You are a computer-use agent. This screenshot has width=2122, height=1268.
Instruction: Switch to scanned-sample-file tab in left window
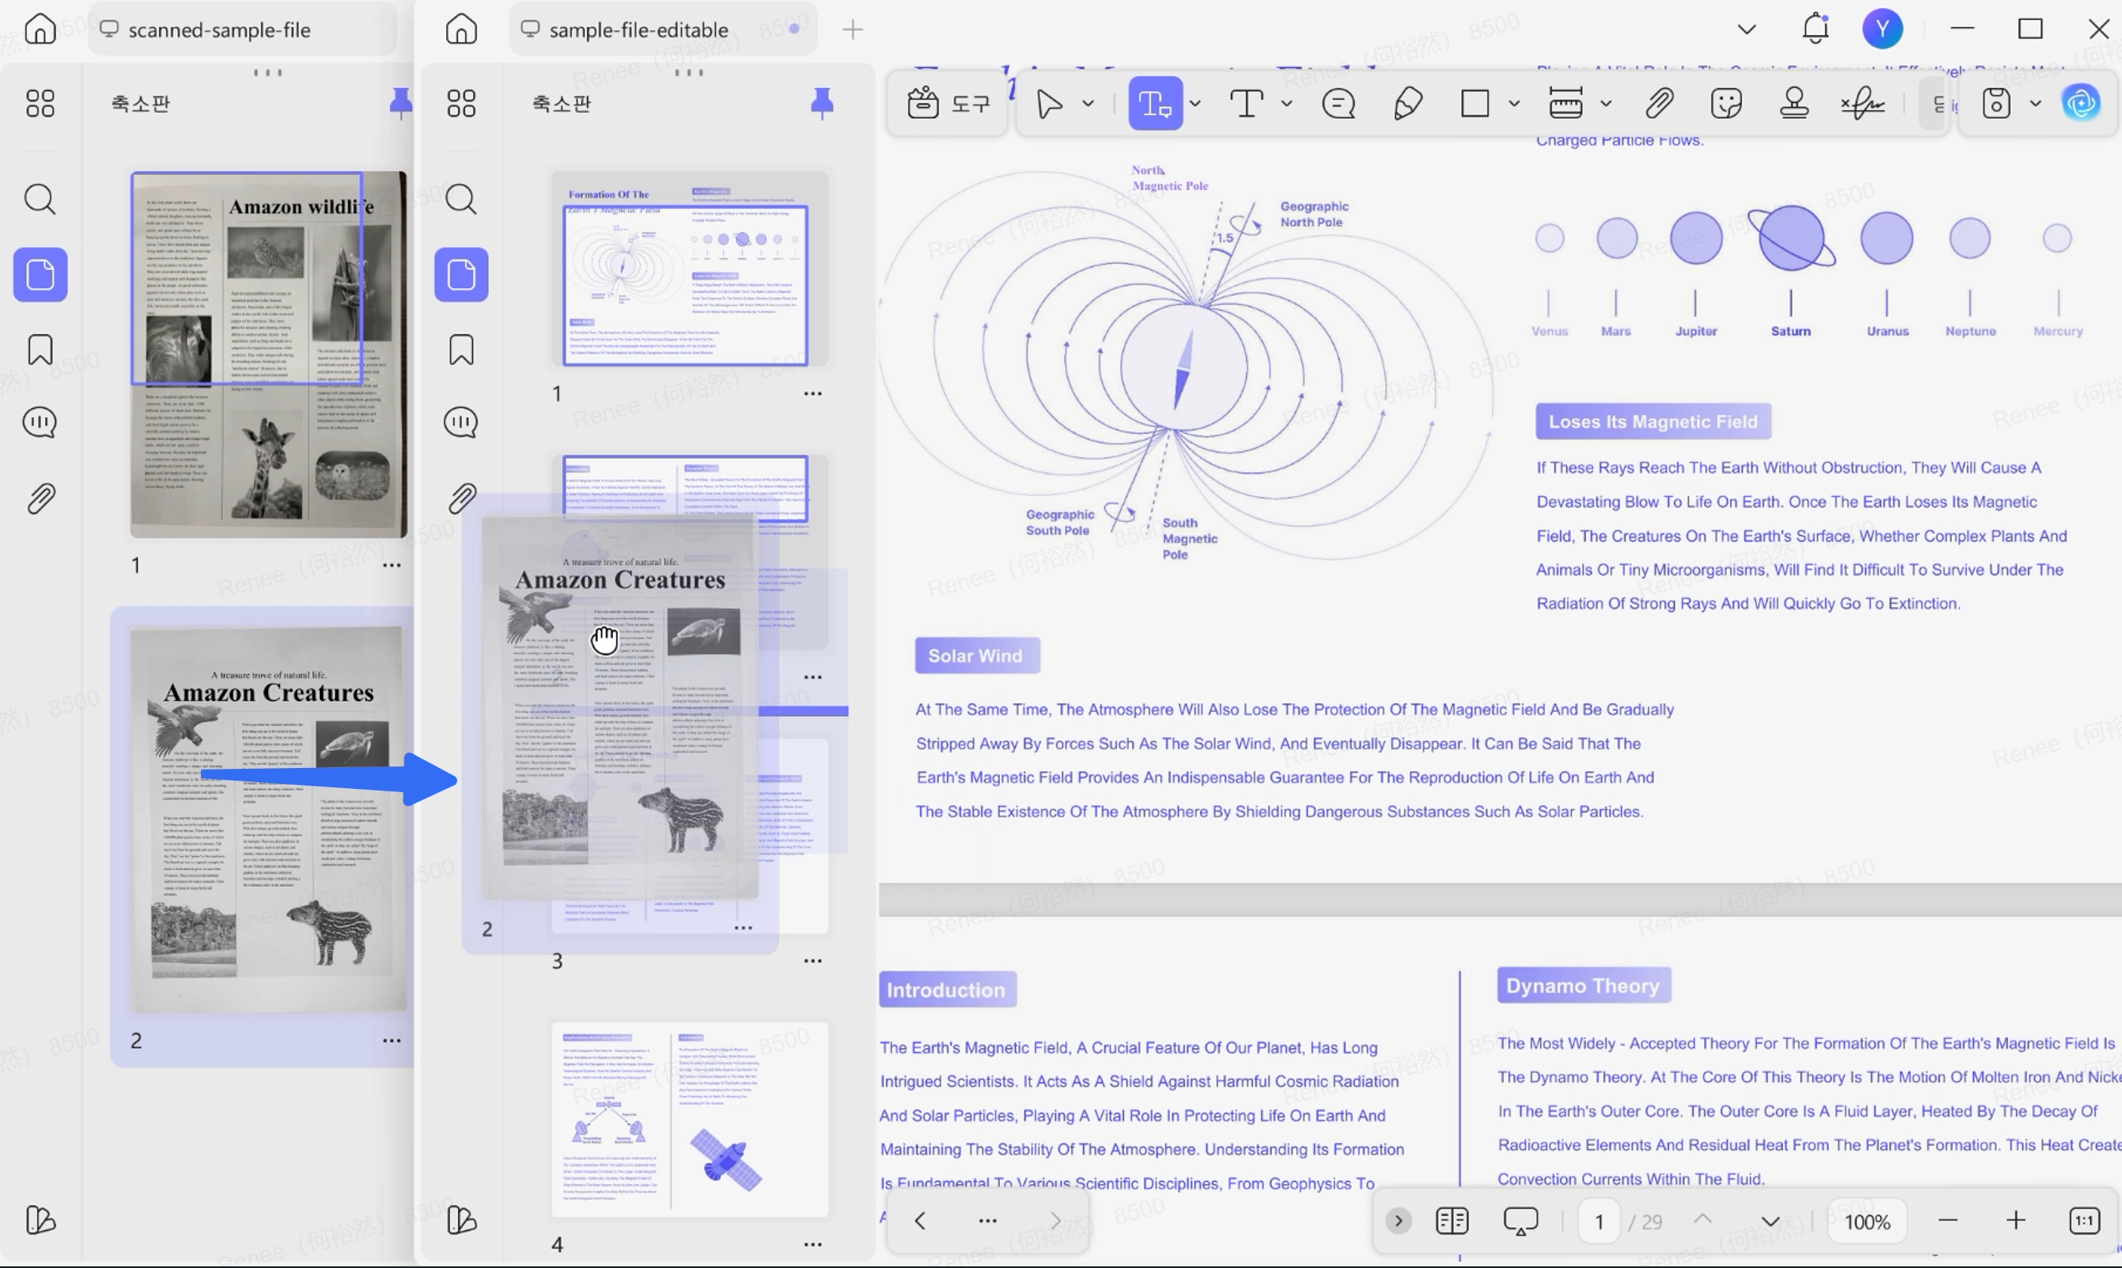[x=243, y=29]
